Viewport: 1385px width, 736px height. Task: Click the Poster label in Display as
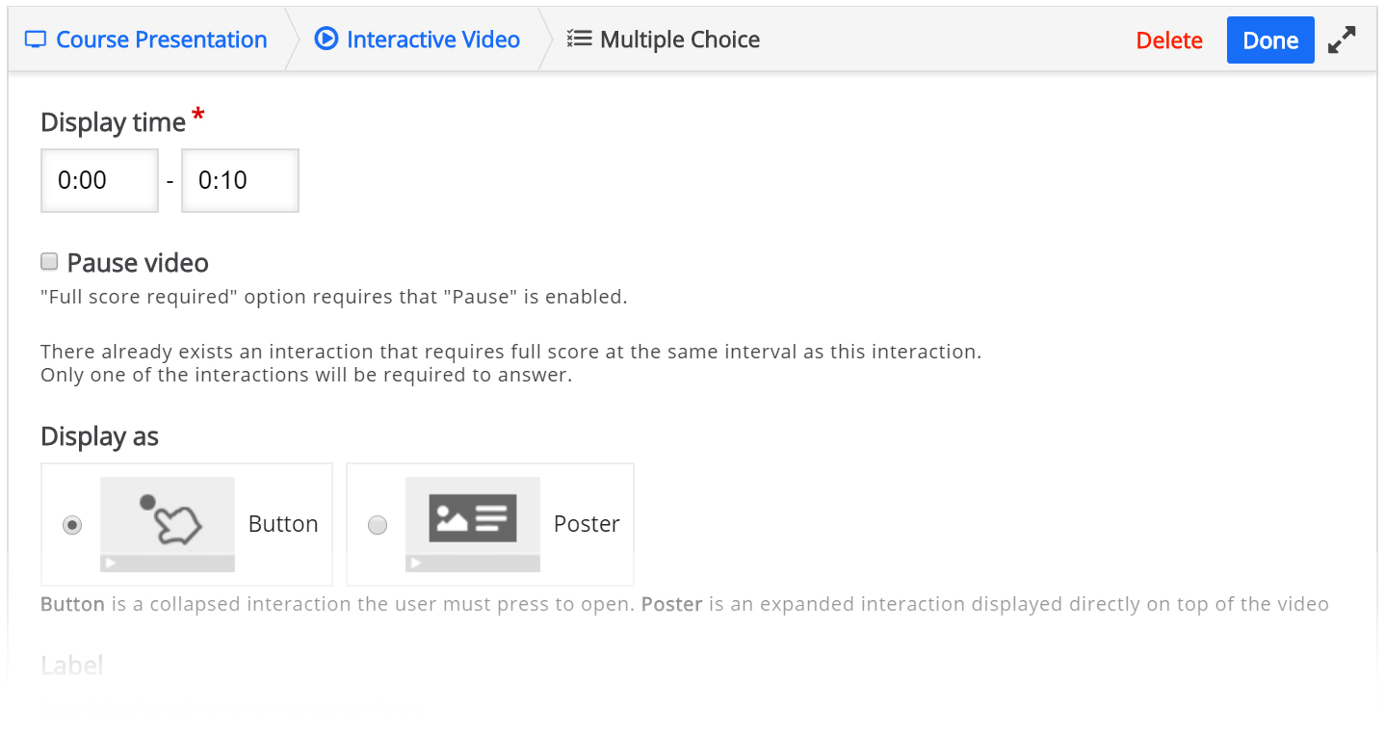(x=587, y=524)
